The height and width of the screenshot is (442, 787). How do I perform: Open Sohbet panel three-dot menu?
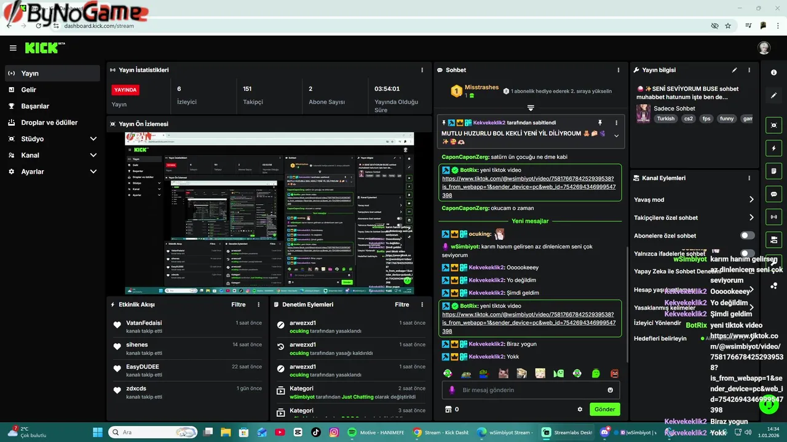click(x=617, y=70)
